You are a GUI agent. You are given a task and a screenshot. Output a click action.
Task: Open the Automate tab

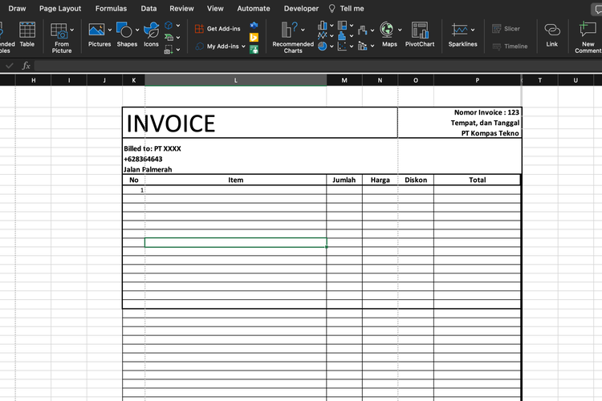coord(254,9)
